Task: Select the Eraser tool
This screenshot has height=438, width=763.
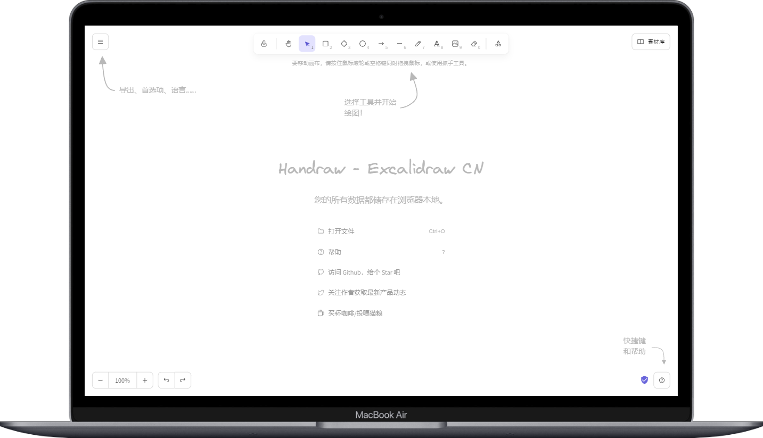Action: tap(474, 44)
